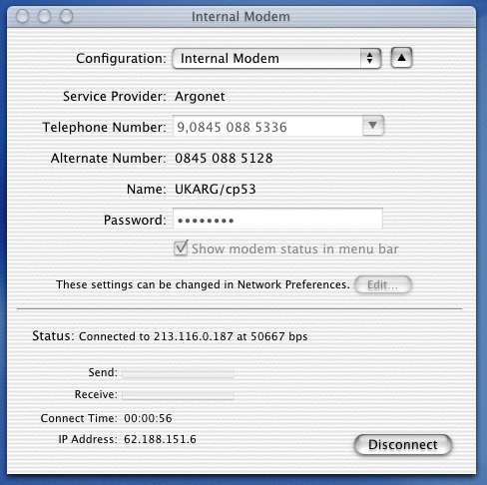Click the zoom window button
This screenshot has width=487, height=485.
point(66,16)
